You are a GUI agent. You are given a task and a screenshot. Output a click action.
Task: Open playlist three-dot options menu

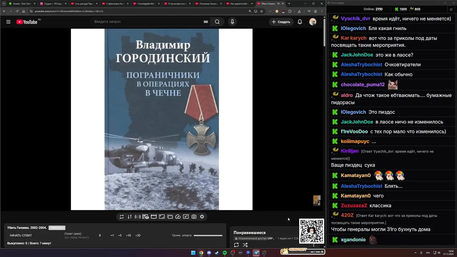coord(314,245)
